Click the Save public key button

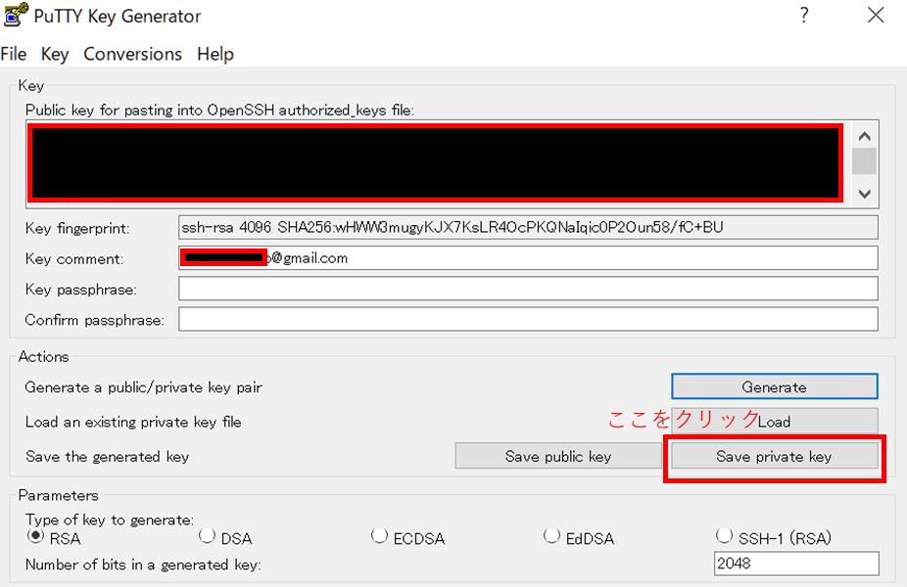click(x=558, y=456)
